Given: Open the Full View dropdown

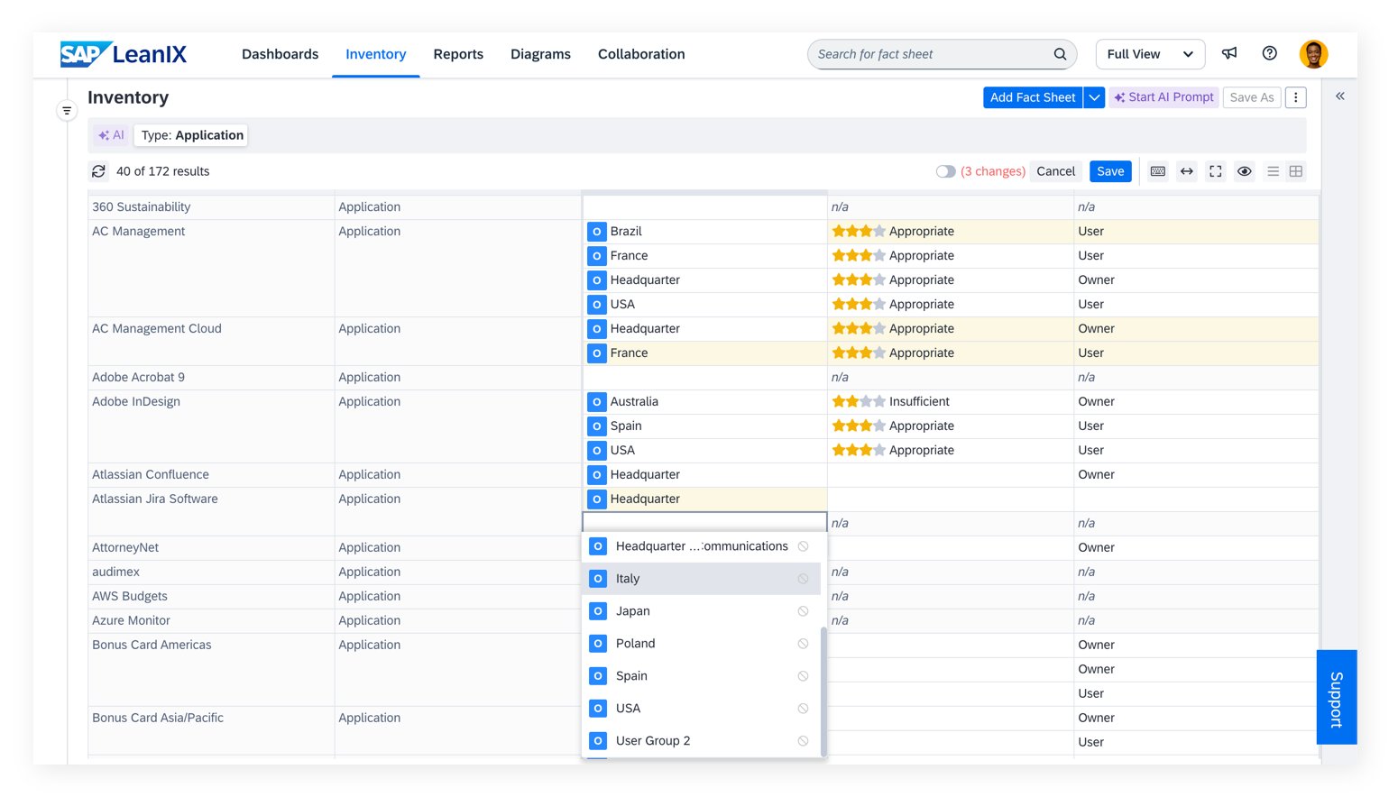Looking at the screenshot, I should [1150, 54].
